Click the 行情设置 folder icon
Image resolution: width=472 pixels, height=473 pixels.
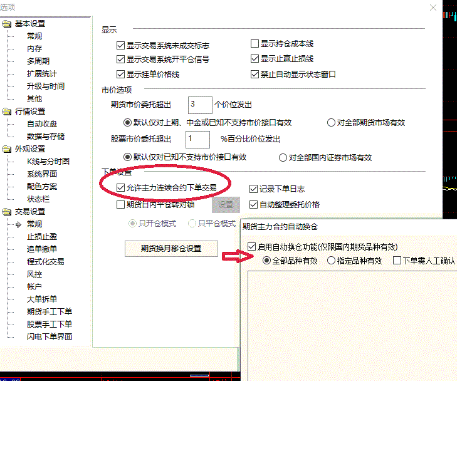(x=7, y=112)
